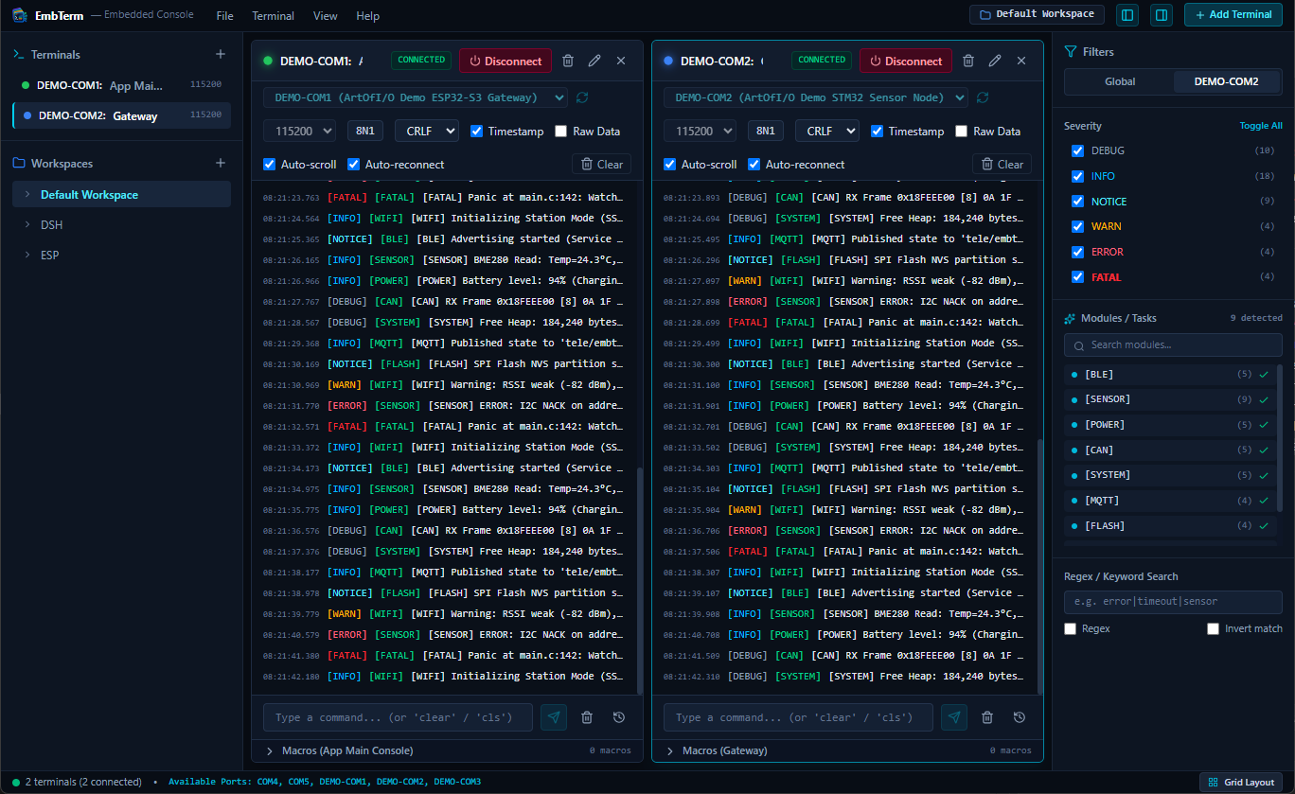Open CRLF line ending dropdown in DEMO-COM1
Viewport: 1295px width, 794px height.
[426, 131]
